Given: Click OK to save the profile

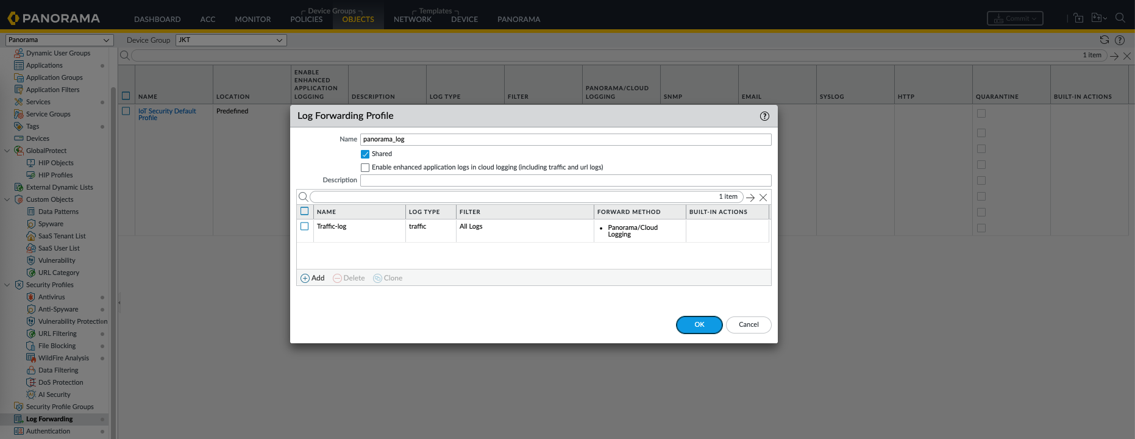Looking at the screenshot, I should (699, 325).
